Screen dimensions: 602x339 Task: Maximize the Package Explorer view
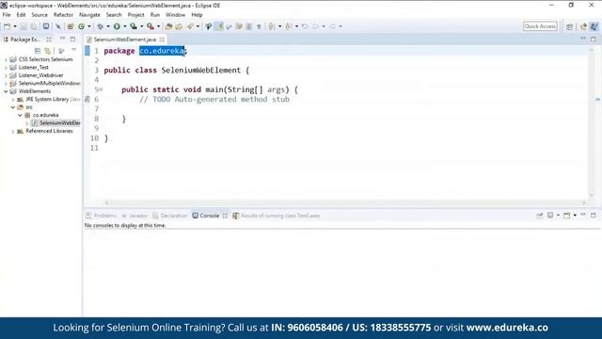(72, 40)
